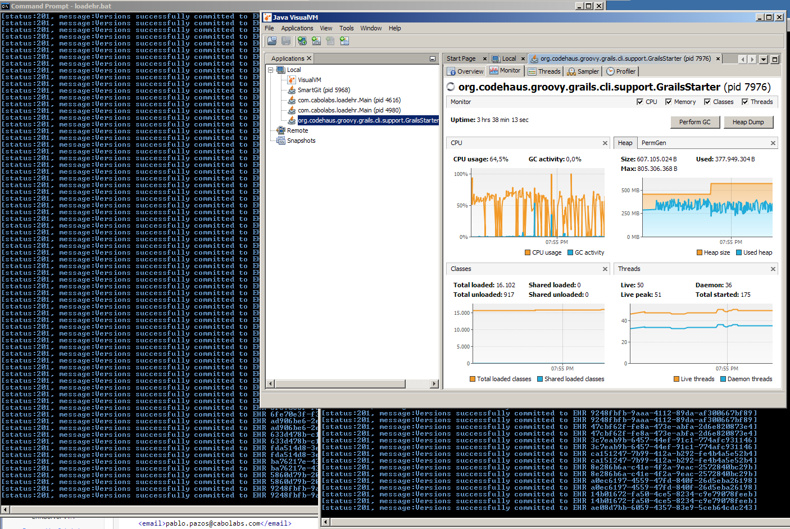Click the Add JMX Connection toolbar icon
Image resolution: width=790 pixels, height=529 pixels.
[316, 41]
